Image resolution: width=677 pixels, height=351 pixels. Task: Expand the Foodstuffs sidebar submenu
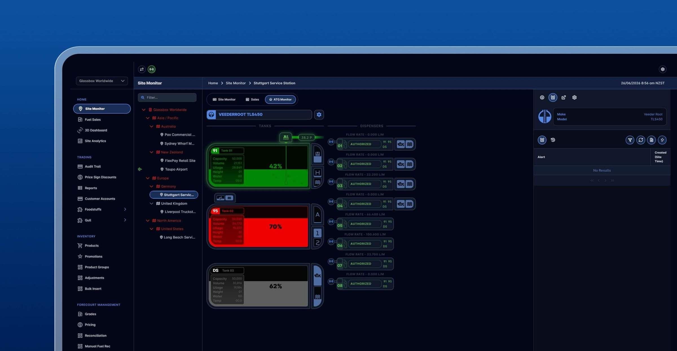click(125, 209)
